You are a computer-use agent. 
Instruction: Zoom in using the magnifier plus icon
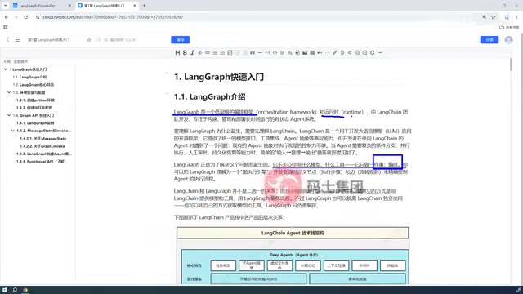357,52
